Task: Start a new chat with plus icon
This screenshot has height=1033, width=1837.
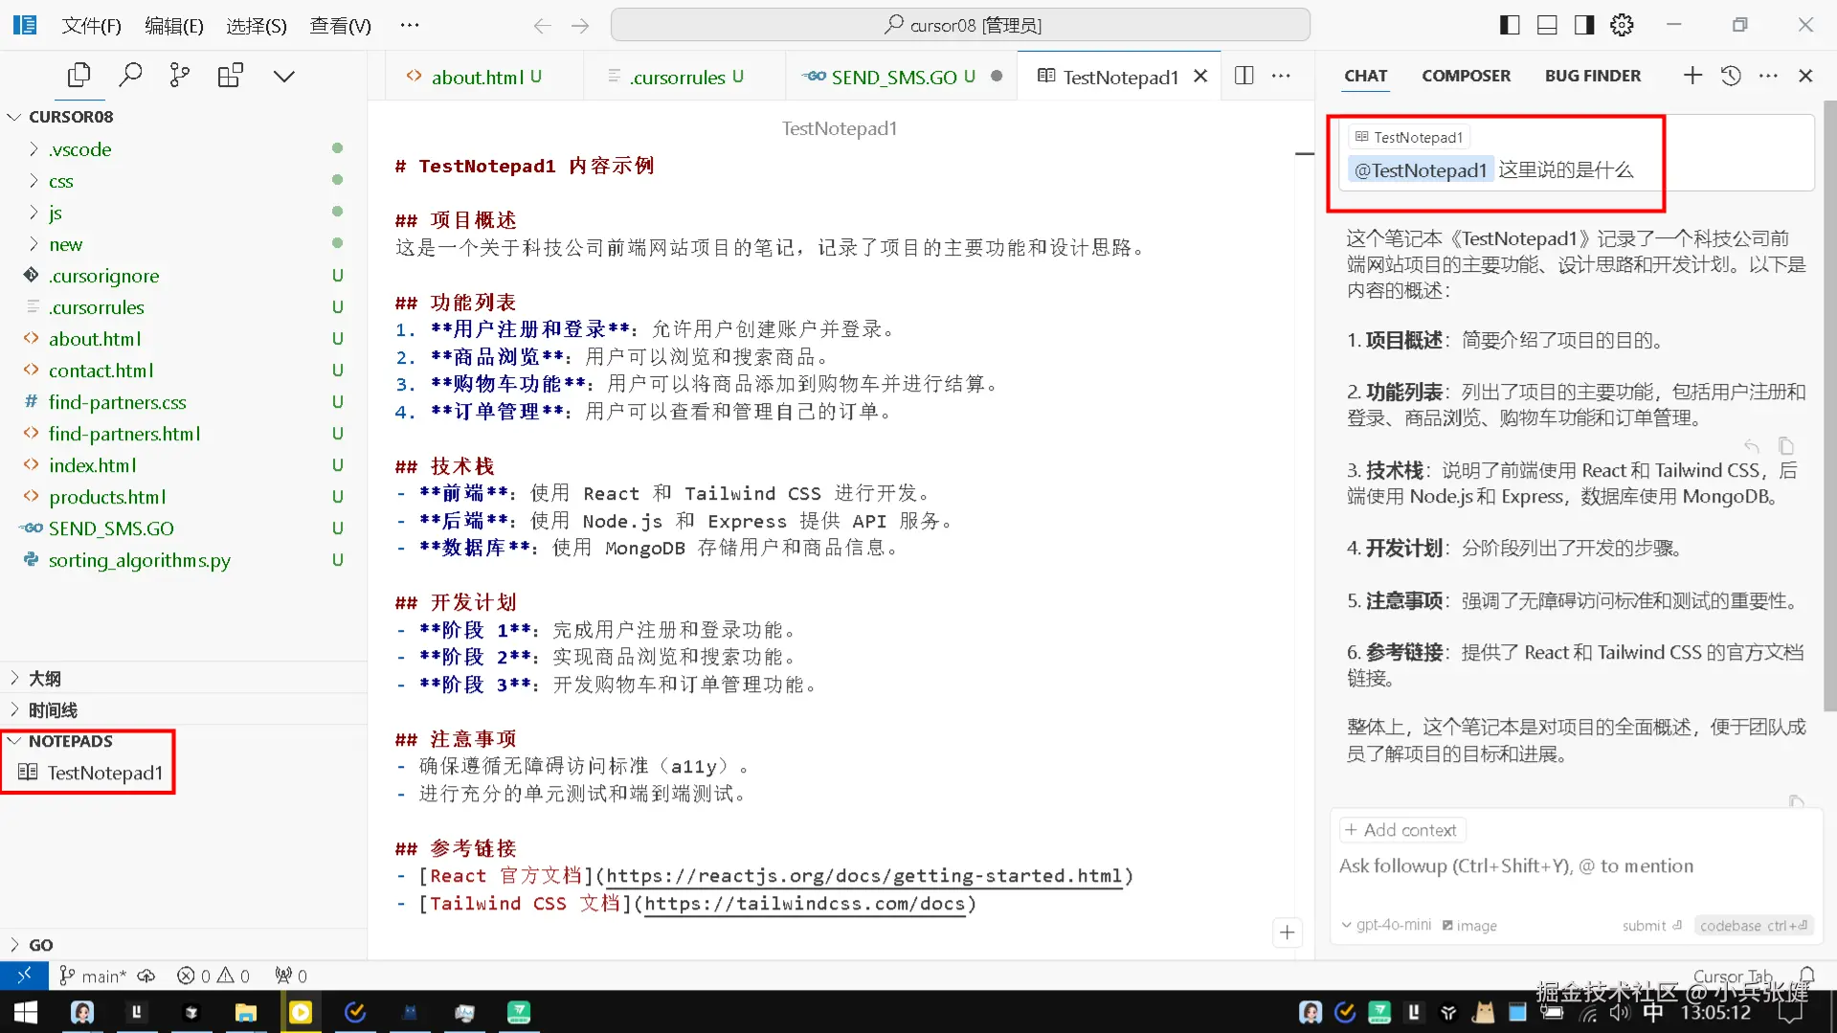Action: tap(1692, 76)
